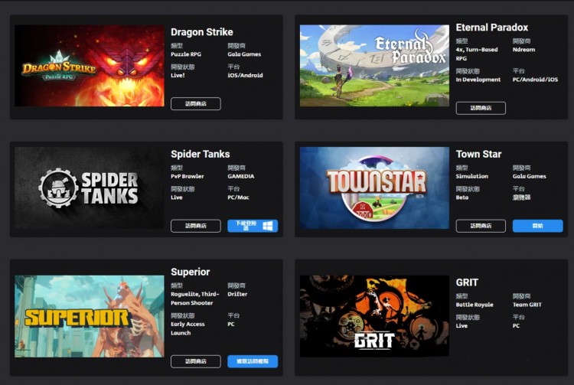Open the Spider Tanks game artwork
574x385 pixels.
pyautogui.click(x=90, y=188)
